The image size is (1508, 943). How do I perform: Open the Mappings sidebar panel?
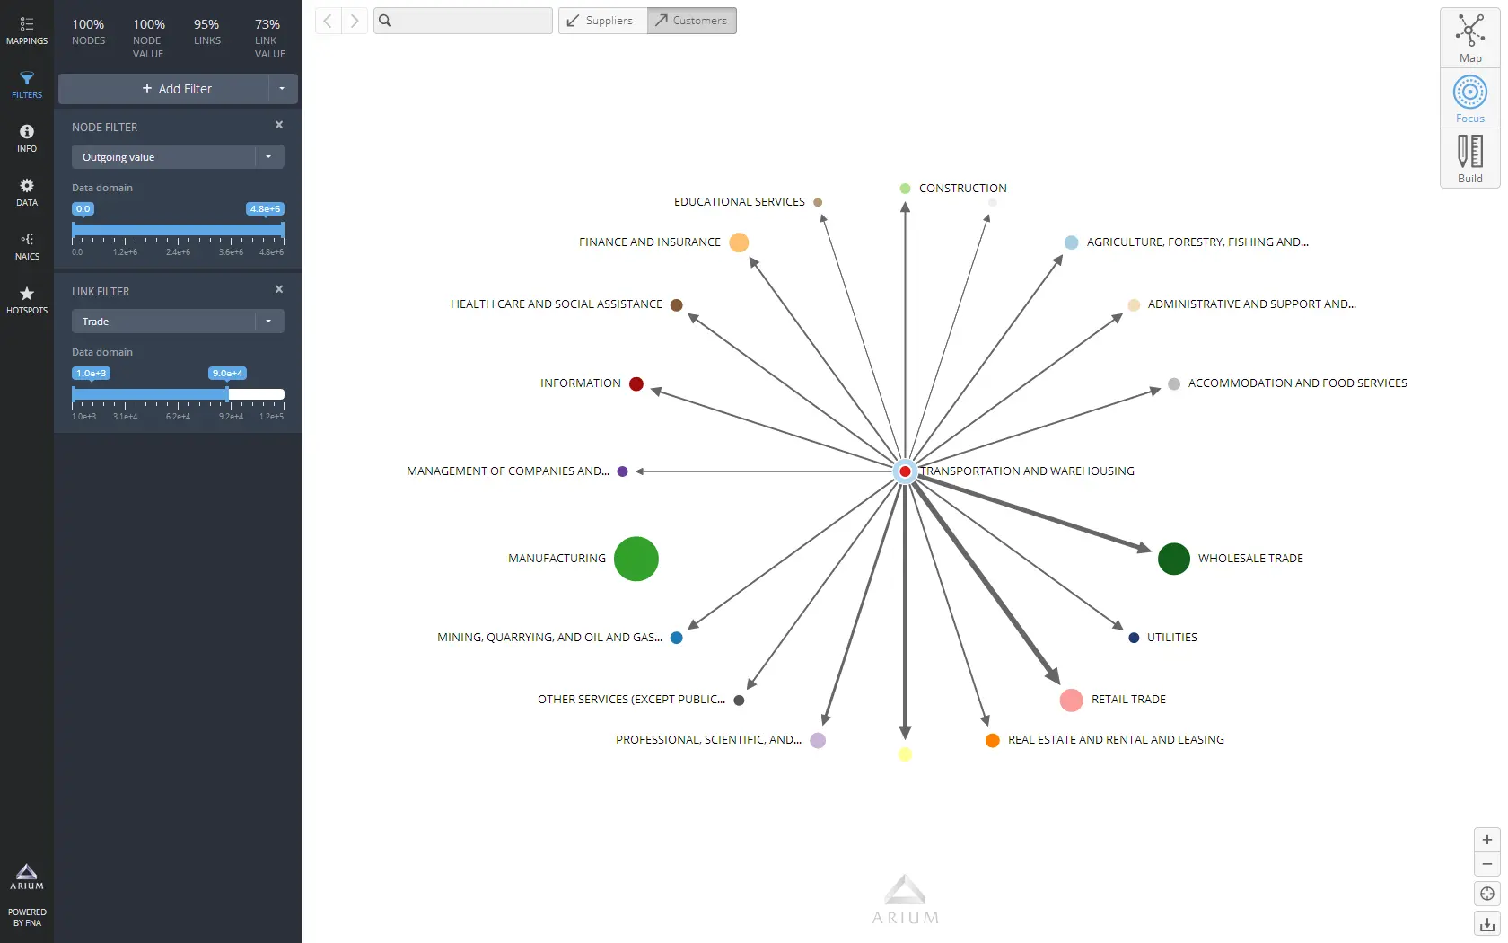pos(27,31)
